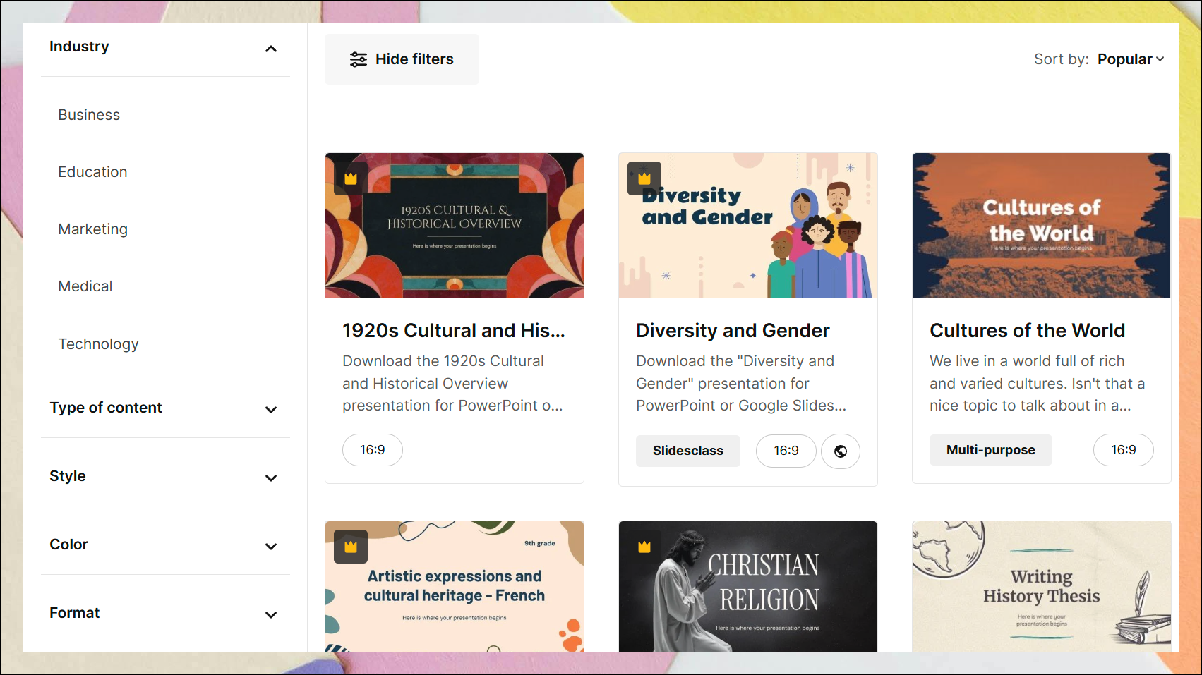Expand the Type of content filter
Viewport: 1202px width, 675px height.
pos(271,410)
